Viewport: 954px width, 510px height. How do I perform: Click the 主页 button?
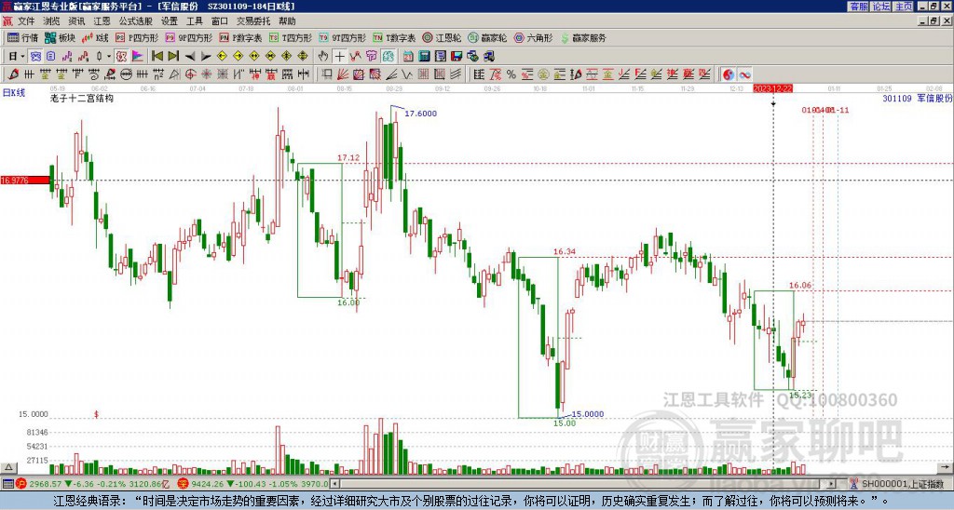pos(904,7)
